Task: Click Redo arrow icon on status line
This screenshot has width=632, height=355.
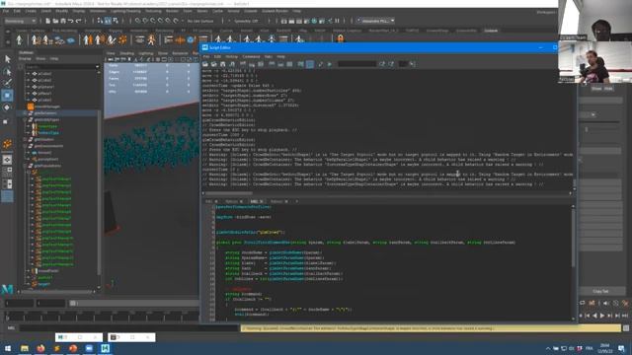Action: (x=78, y=21)
